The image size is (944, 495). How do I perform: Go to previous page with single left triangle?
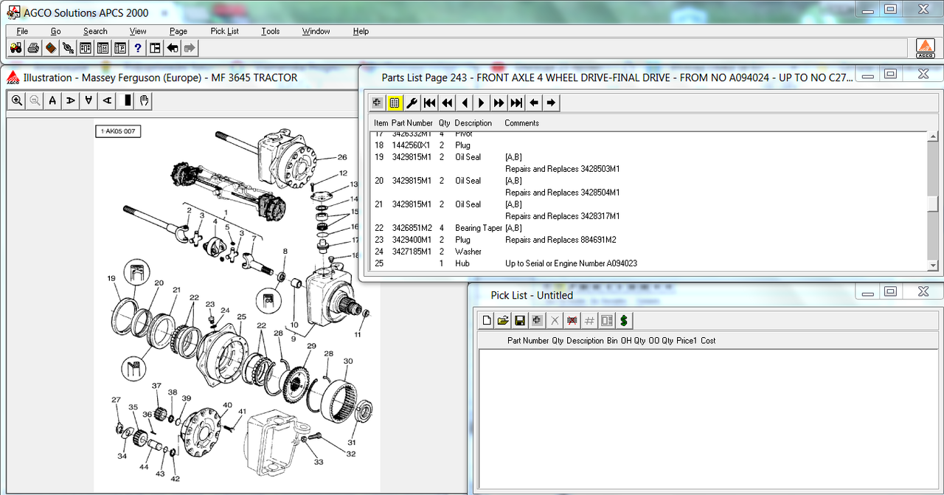point(464,103)
